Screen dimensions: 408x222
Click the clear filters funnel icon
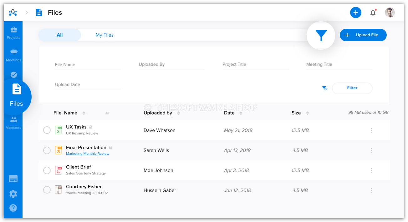[x=325, y=88]
